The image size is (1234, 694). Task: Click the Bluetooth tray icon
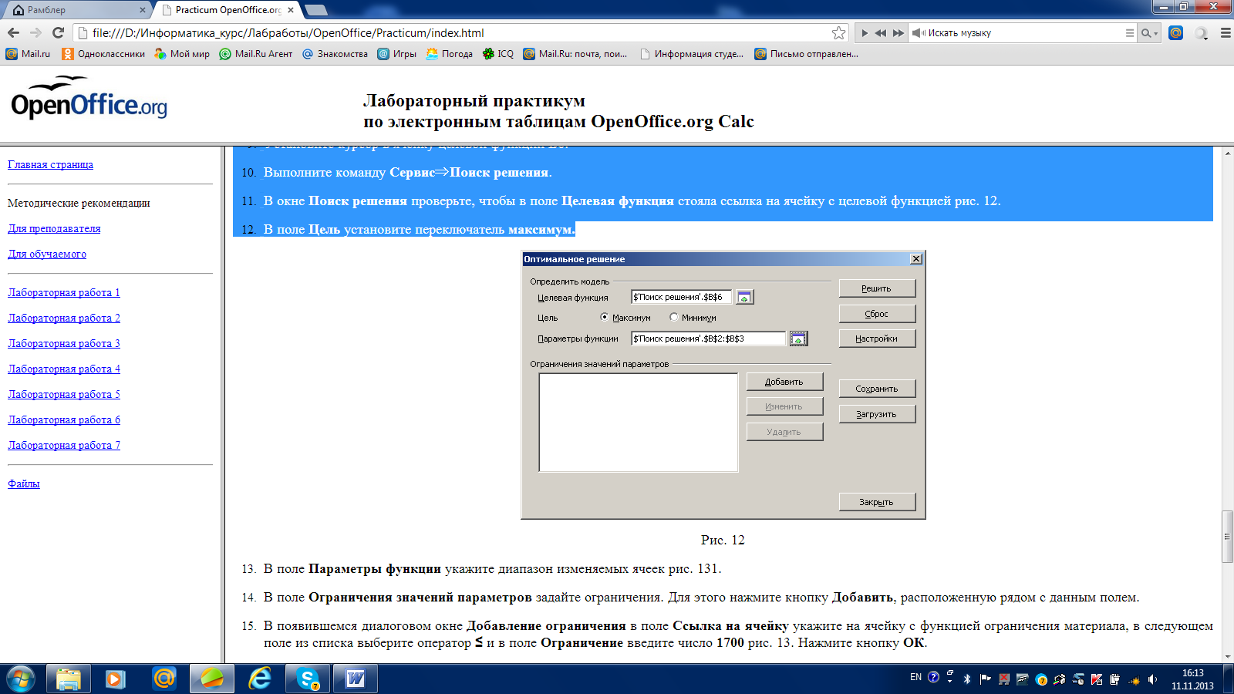967,679
